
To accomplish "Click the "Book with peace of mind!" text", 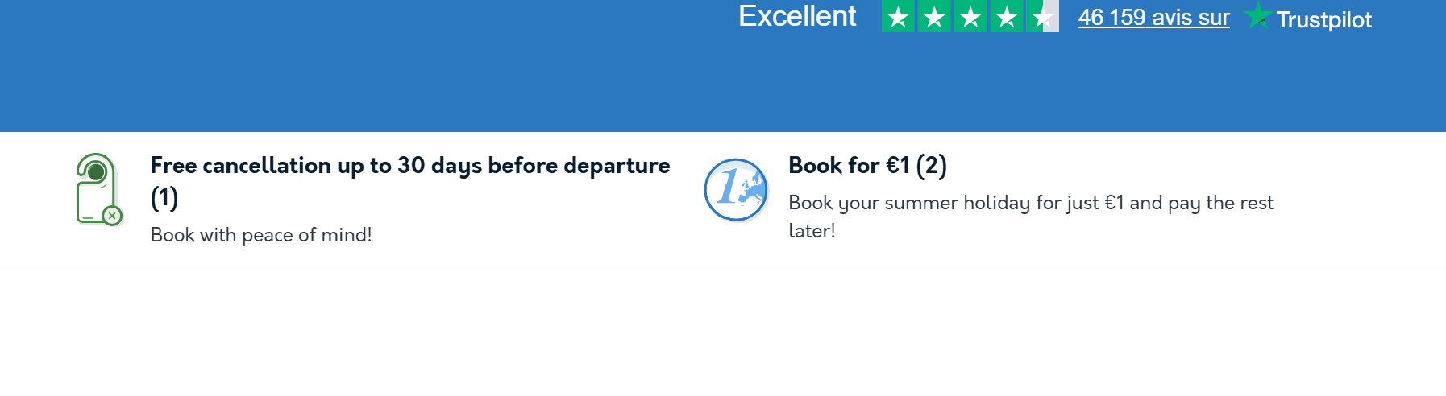I will [x=261, y=235].
